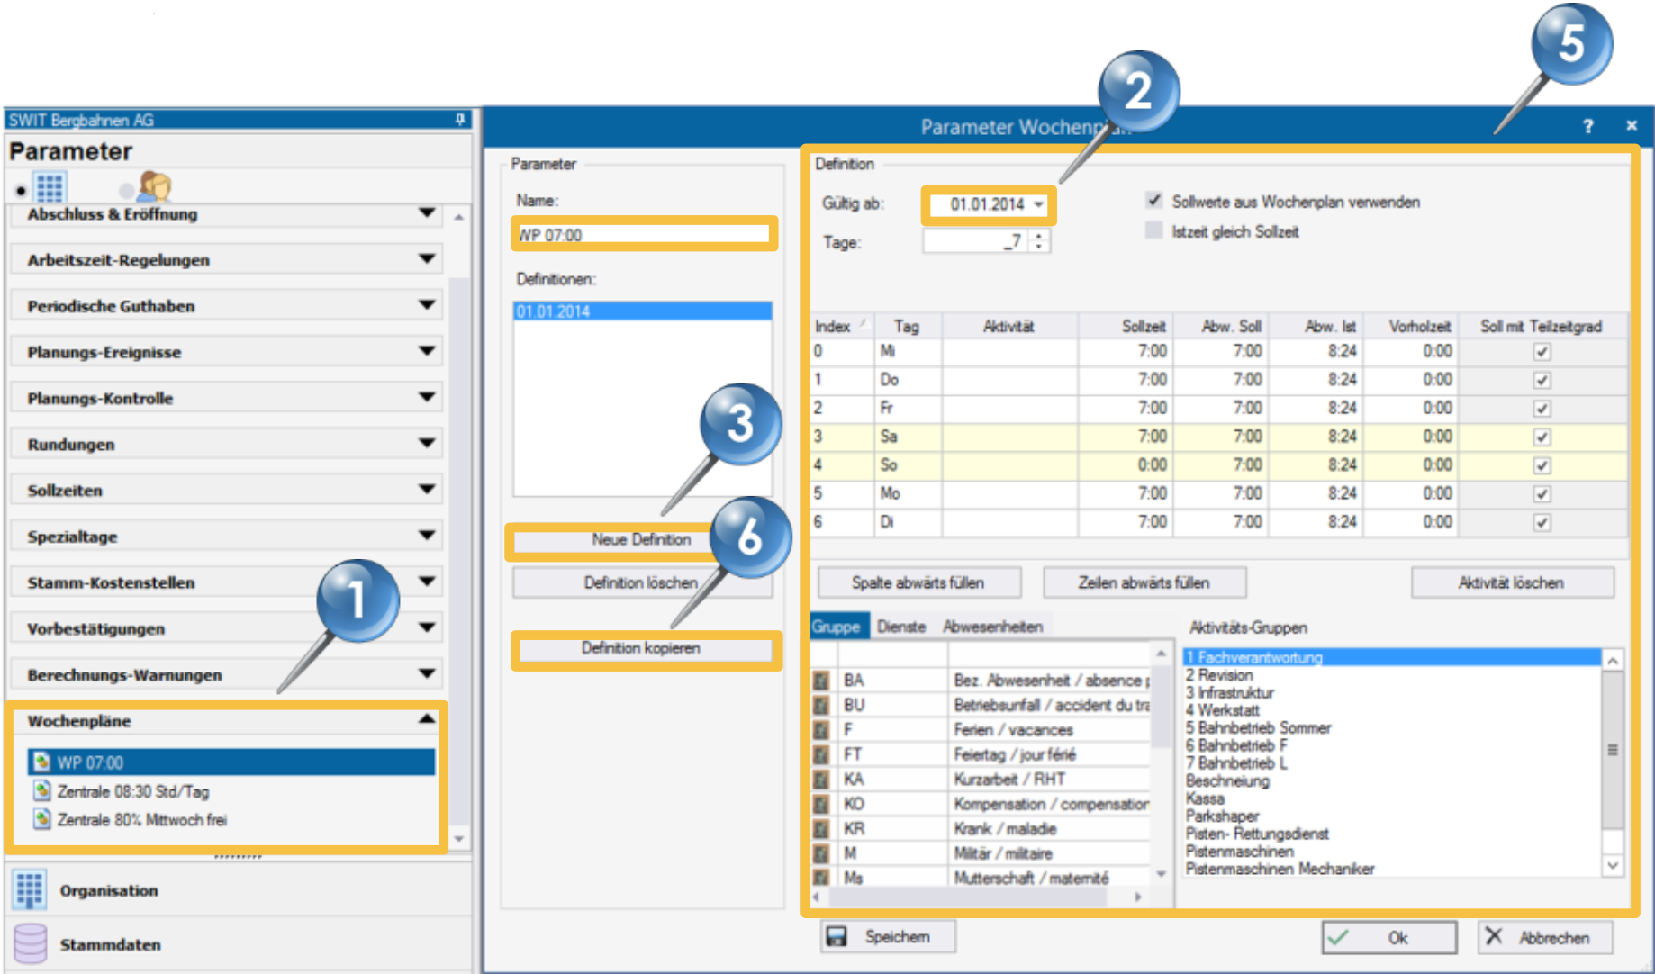Viewport: 1655px width, 974px height.
Task: Save using the Speichern floppy disk icon
Action: click(837, 937)
